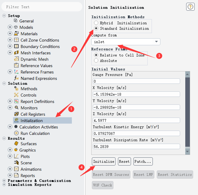Screen dimensions: 198x195
Task: Open the Compute from dropdown
Action: click(x=126, y=42)
